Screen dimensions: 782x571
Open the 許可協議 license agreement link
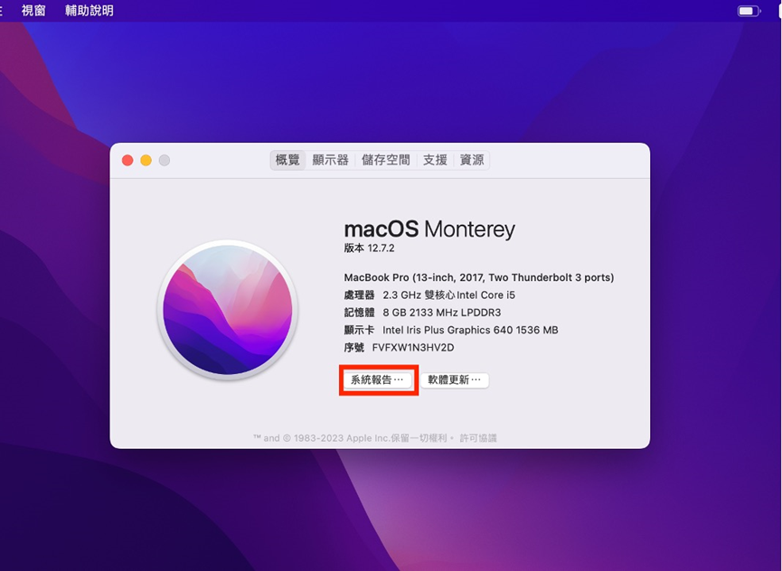tap(477, 438)
